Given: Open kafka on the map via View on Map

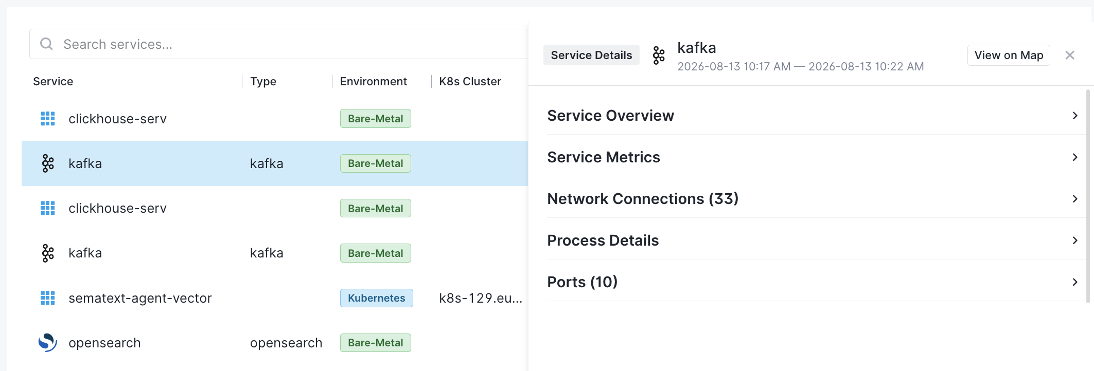Looking at the screenshot, I should [1009, 55].
